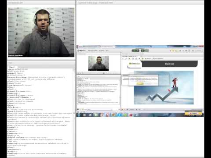Screen dimensions: 211x158
Task: Click the chat panel scrollbar down arrow
Action: [74, 155]
